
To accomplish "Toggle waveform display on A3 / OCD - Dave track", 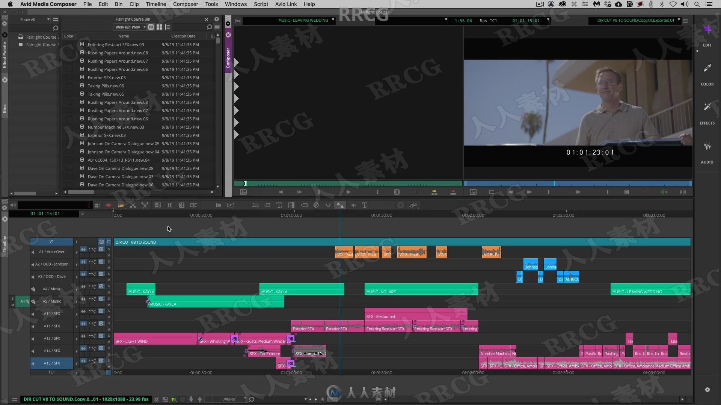I will pos(83,274).
